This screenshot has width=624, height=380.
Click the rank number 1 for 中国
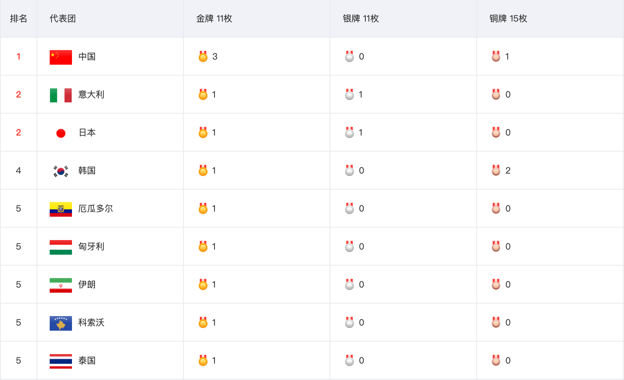tap(18, 57)
